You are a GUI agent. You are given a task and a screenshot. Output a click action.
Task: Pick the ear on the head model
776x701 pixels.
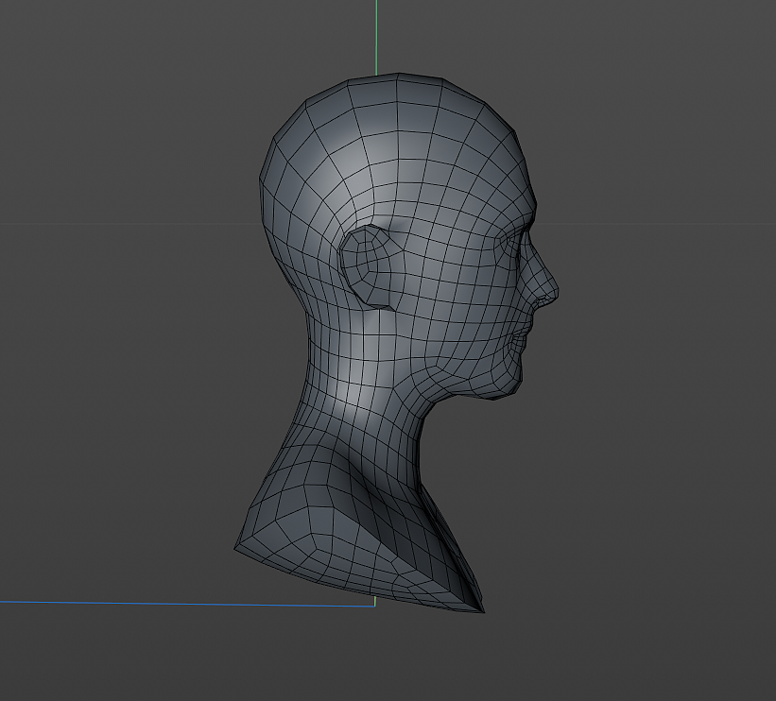368,266
